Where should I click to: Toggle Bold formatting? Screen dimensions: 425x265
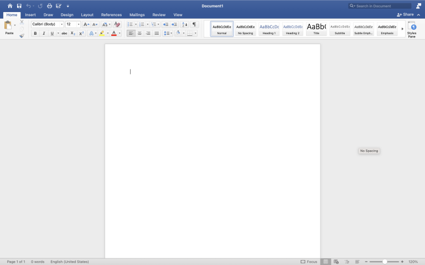pos(35,33)
